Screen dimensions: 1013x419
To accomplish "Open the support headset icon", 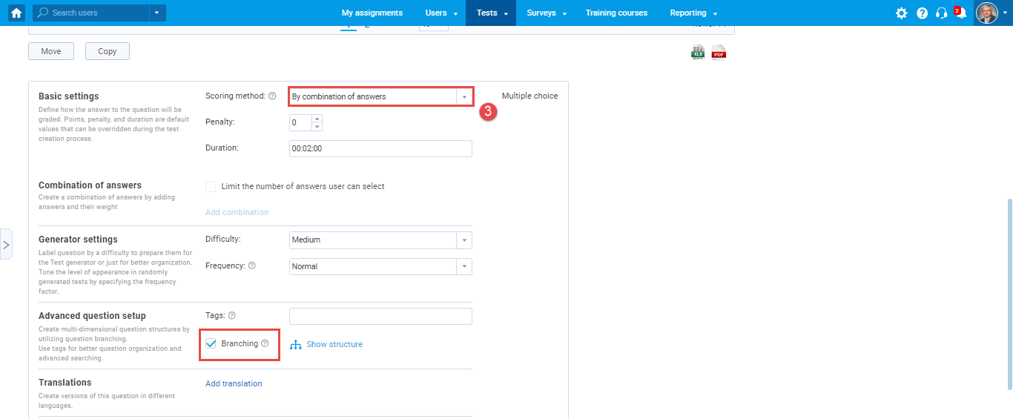I will click(942, 13).
